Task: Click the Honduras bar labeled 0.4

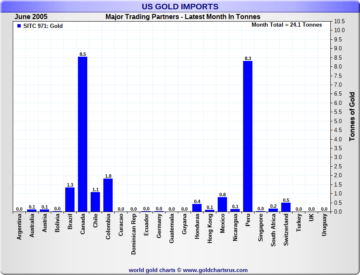Action: coord(197,208)
